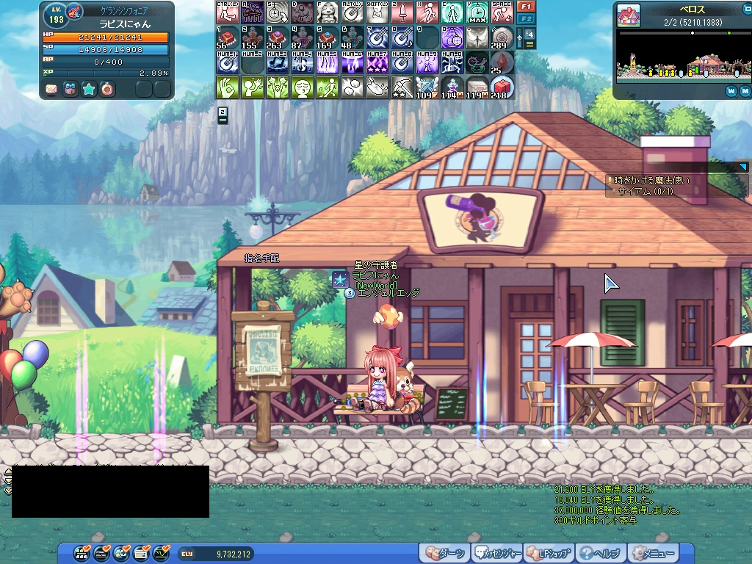Click first shortcut icon on bottom bar
This screenshot has width=752, height=564.
point(82,554)
